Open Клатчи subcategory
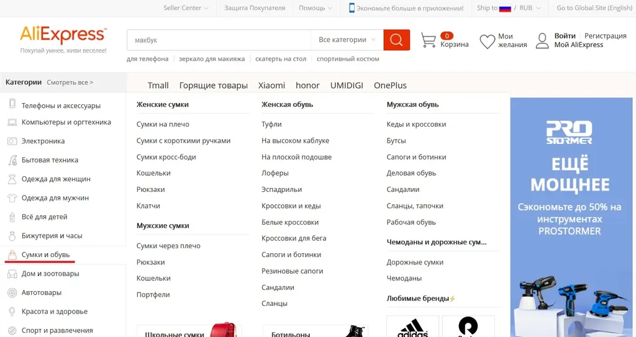Screen dimensions: 636x337 pos(148,205)
